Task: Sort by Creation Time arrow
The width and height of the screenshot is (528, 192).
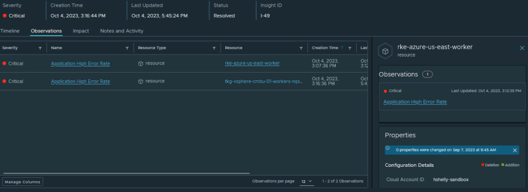Action: pos(342,48)
